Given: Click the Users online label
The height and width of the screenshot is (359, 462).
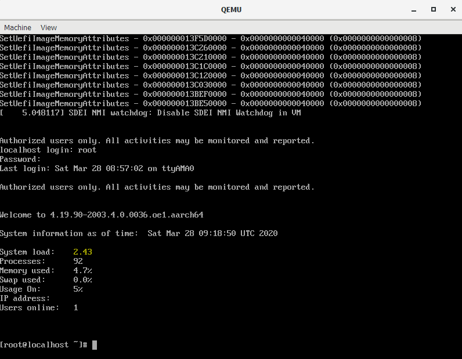Looking at the screenshot, I should point(30,308).
